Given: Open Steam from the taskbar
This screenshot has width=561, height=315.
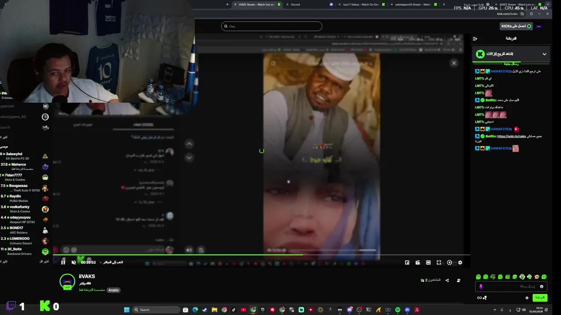Looking at the screenshot, I should coord(205,310).
